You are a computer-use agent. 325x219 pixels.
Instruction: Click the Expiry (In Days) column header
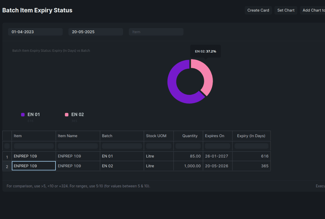click(x=251, y=136)
